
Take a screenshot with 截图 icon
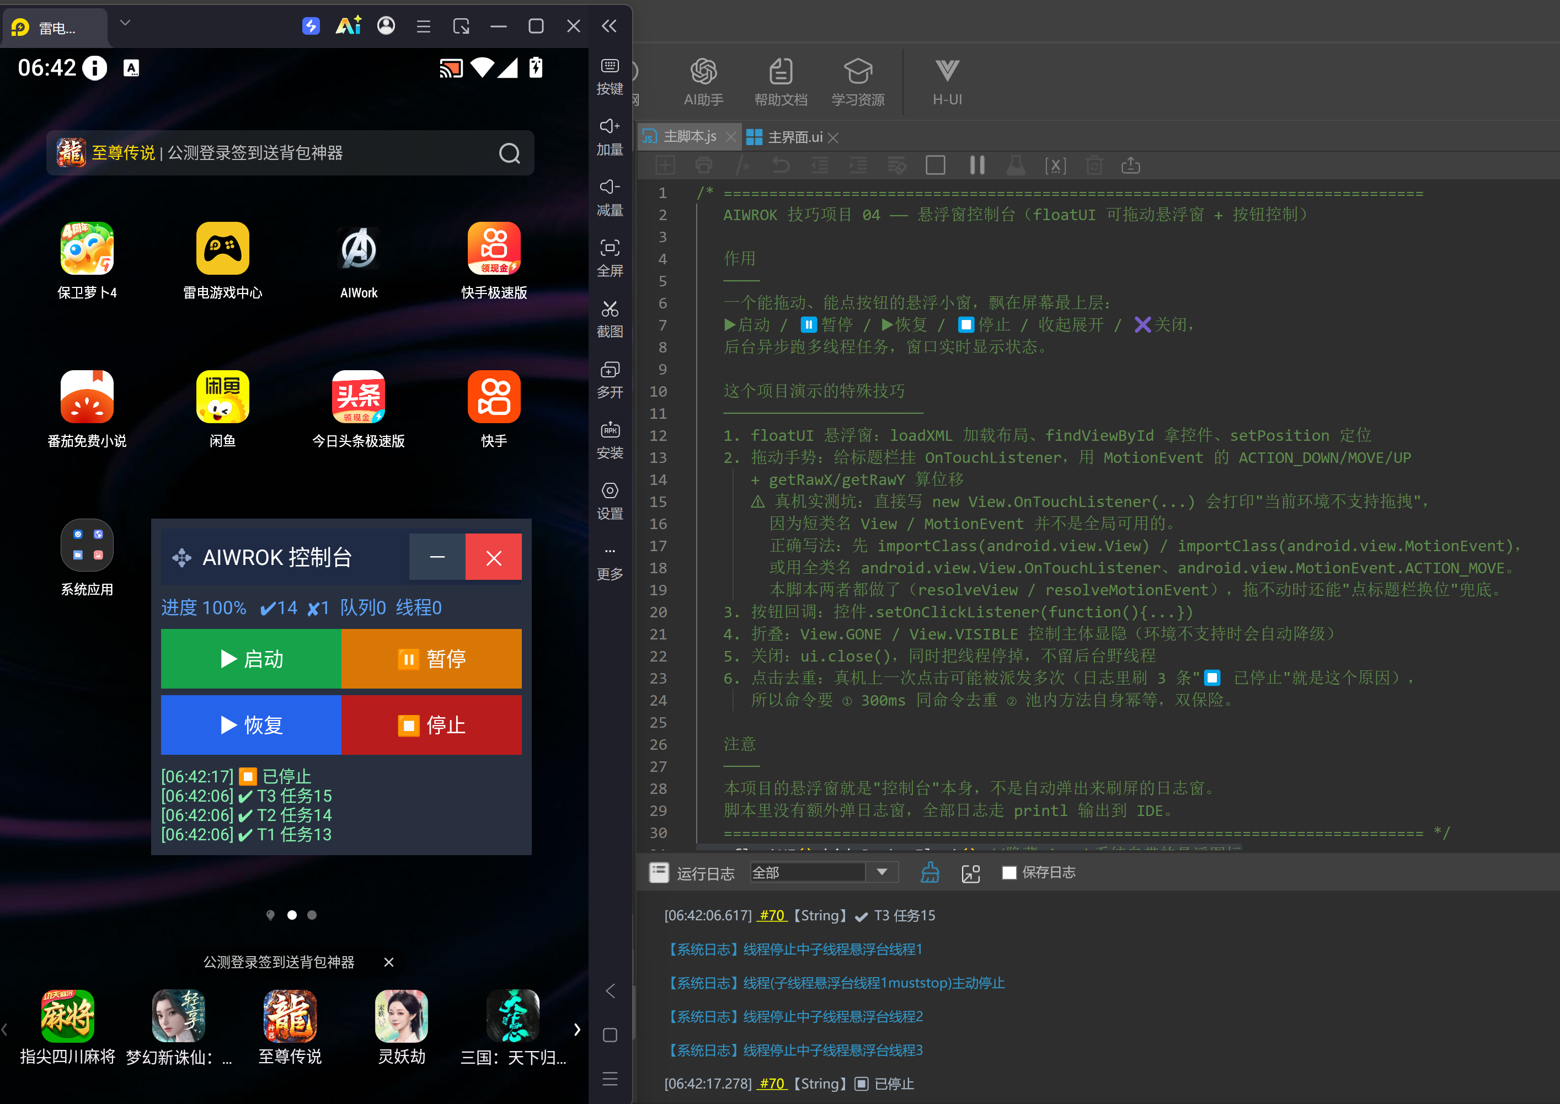[610, 319]
